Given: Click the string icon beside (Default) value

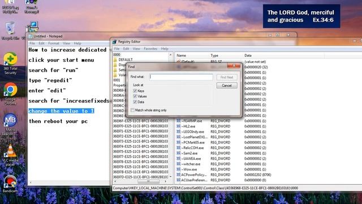Looking at the screenshot, I should (x=179, y=62).
